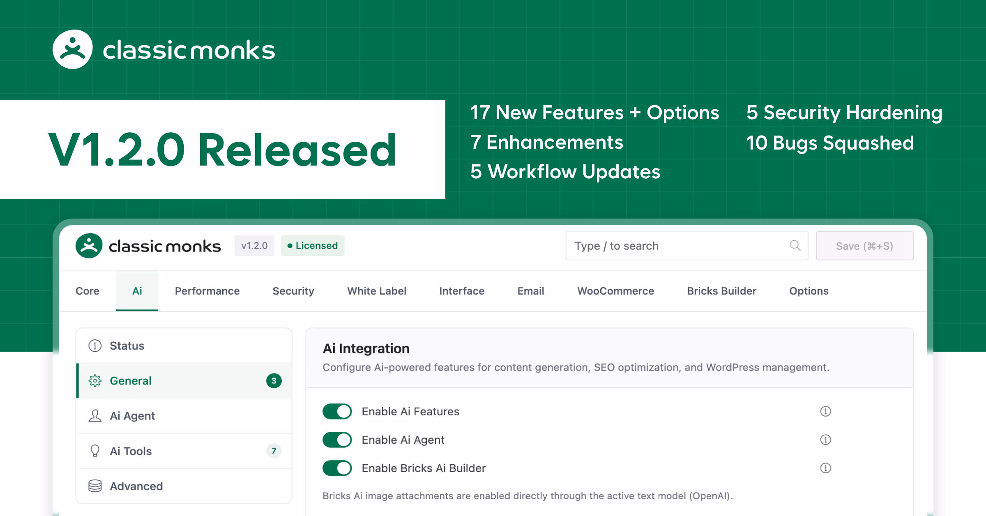Switch to the Email tab
The height and width of the screenshot is (516, 986).
[x=531, y=291]
